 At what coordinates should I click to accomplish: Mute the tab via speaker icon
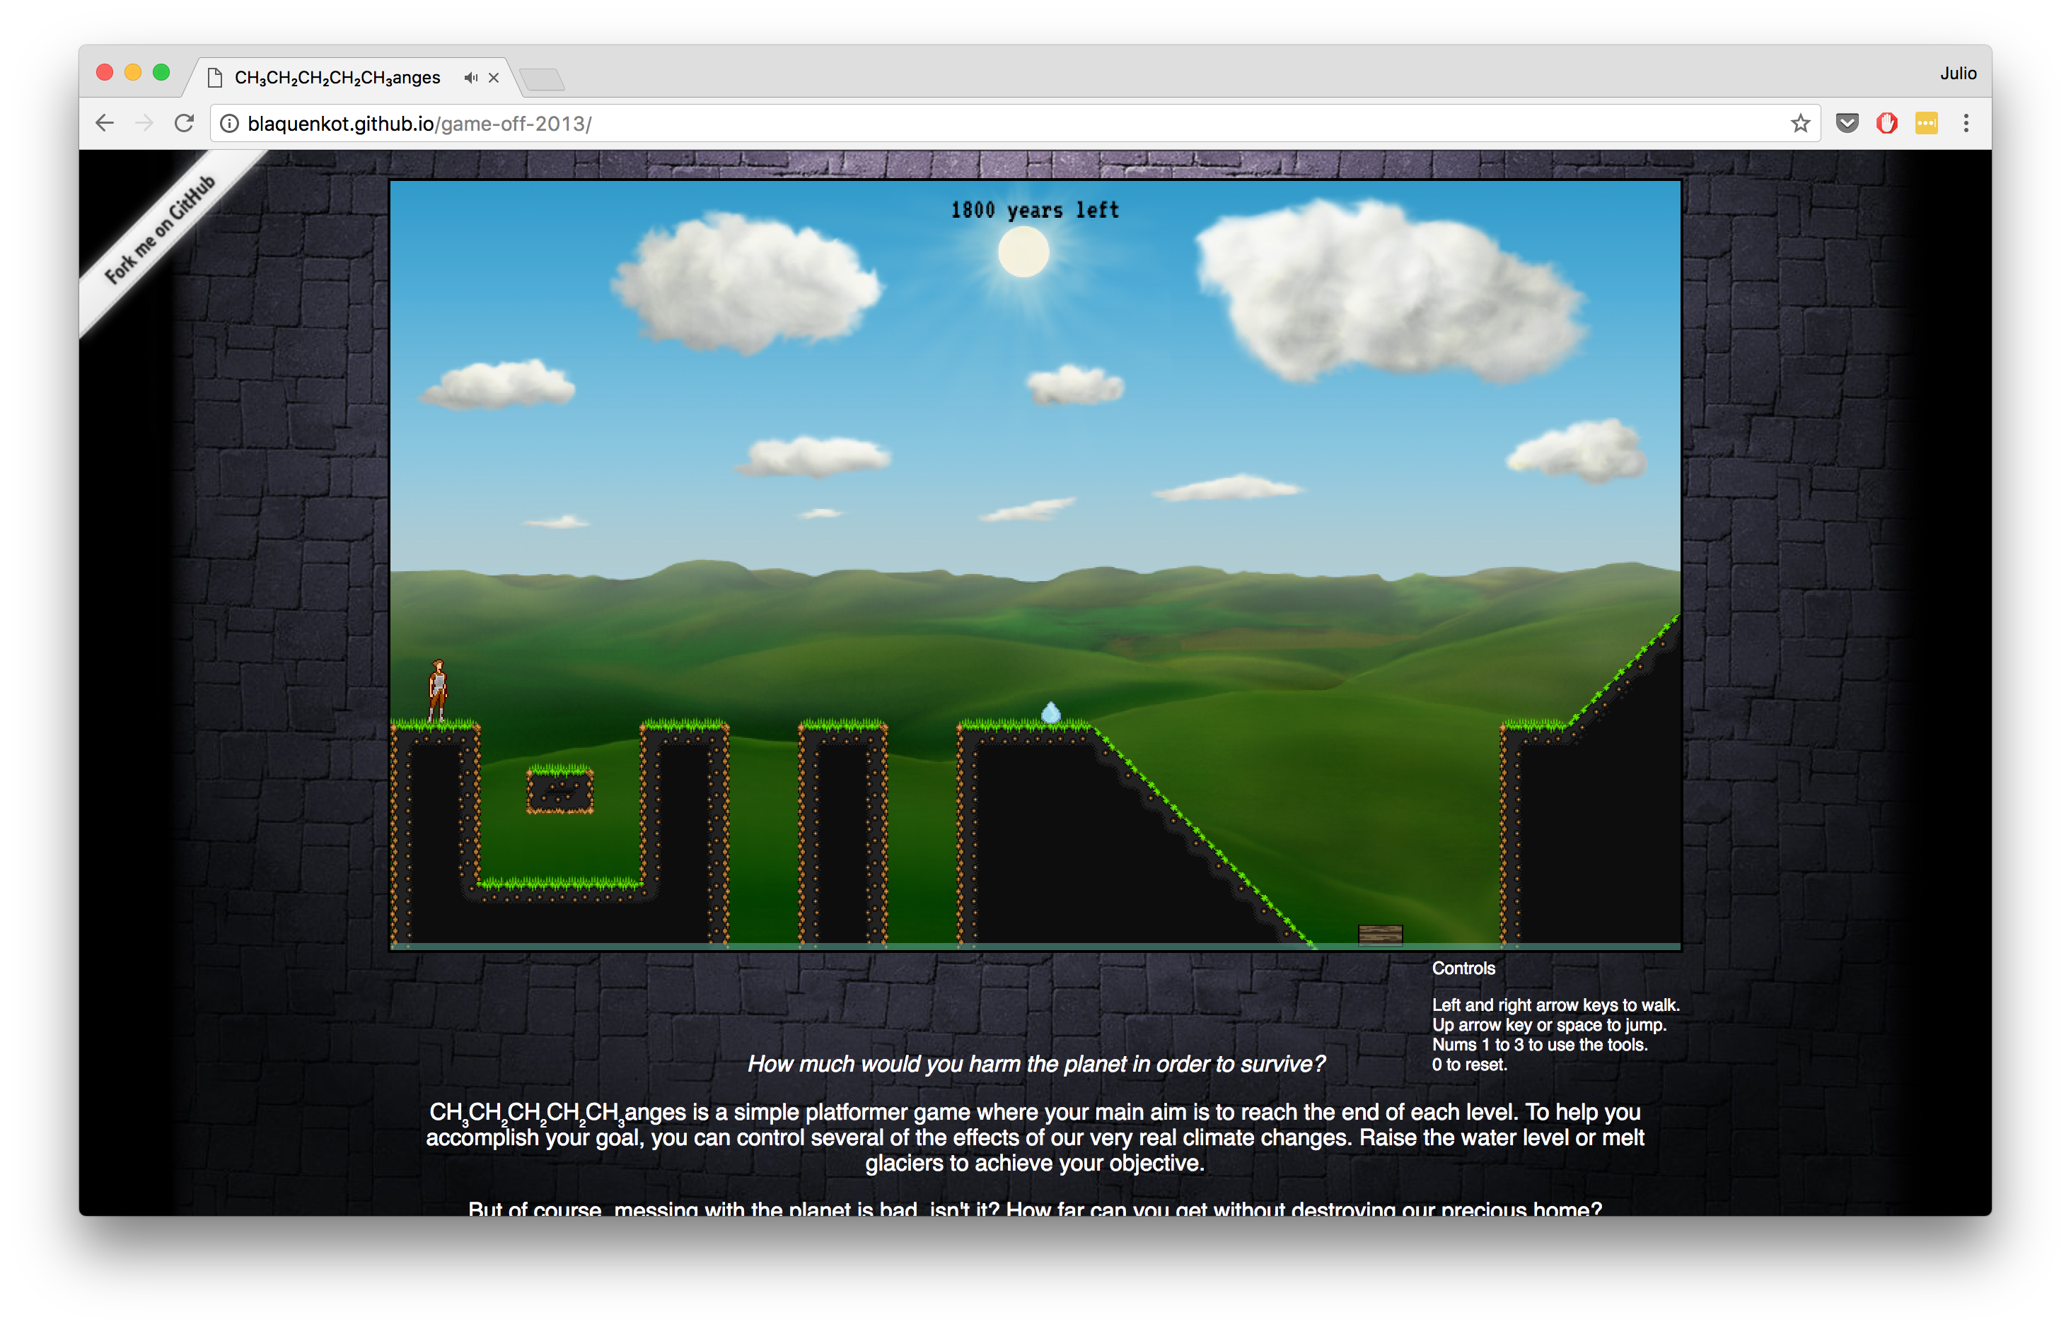470,78
